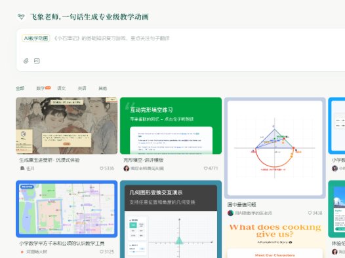Select the 语文 category tab

coord(62,88)
